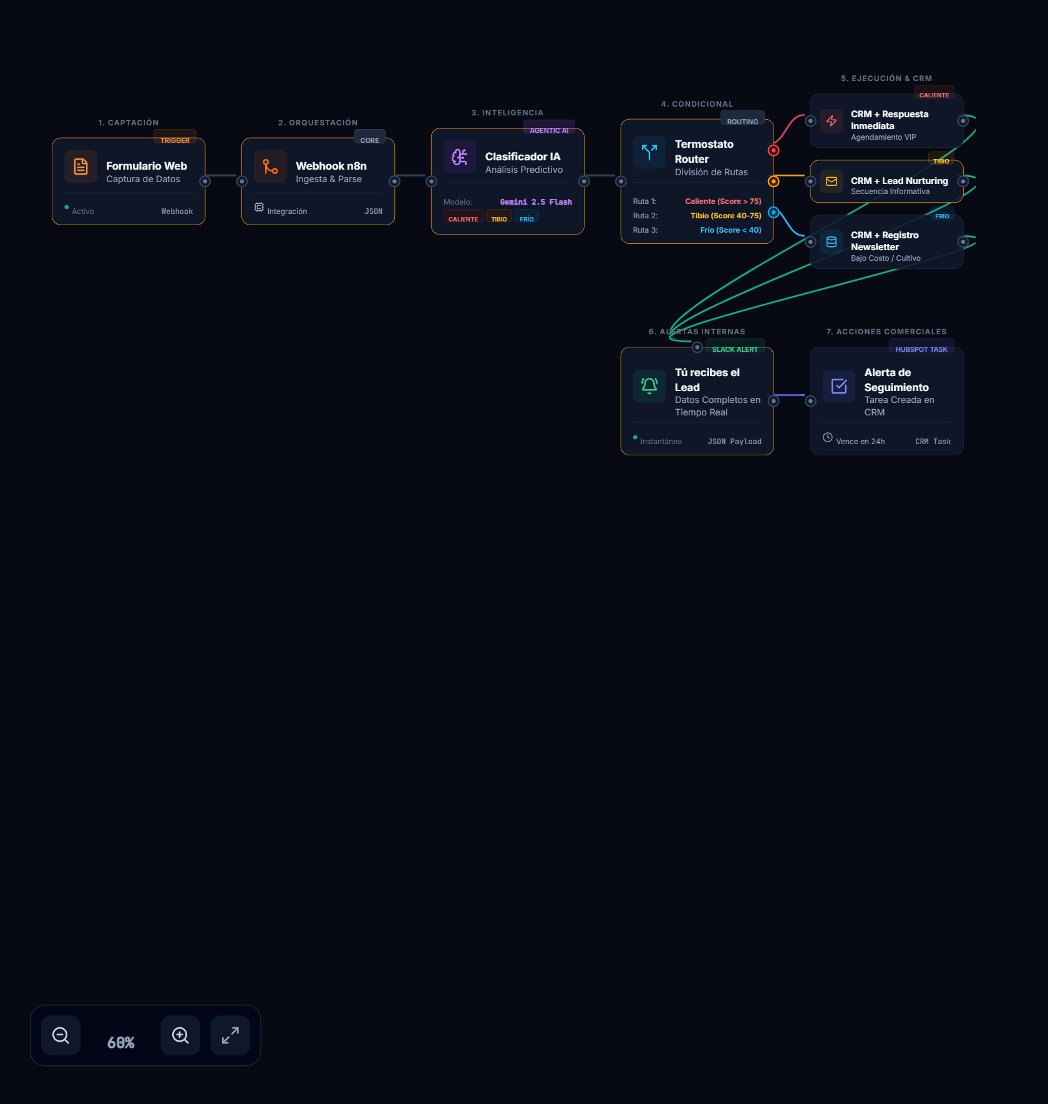Select the Formulario Web node title
The width and height of the screenshot is (1048, 1104).
click(x=147, y=166)
